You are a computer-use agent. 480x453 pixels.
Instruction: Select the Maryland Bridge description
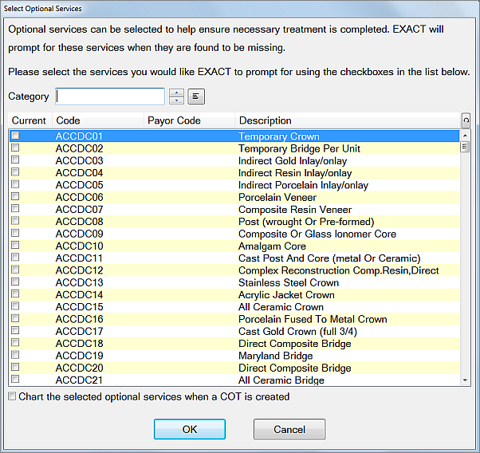tap(276, 356)
